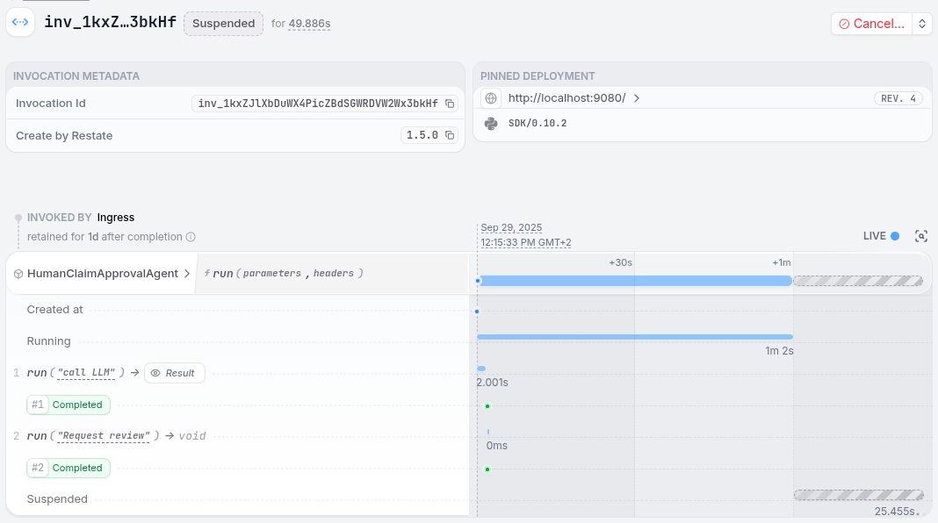938x523 pixels.
Task: Click the striped Suspended bar in the Suspended row
Action: tap(858, 495)
